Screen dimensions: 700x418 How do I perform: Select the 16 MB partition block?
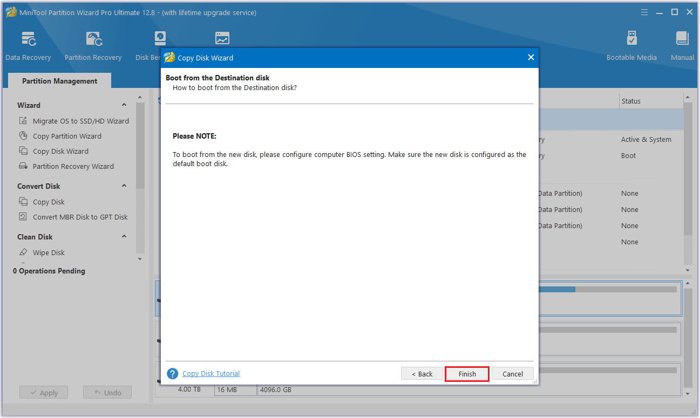[x=235, y=389]
